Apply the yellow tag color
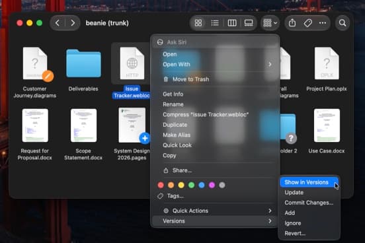 pyautogui.click(x=181, y=185)
